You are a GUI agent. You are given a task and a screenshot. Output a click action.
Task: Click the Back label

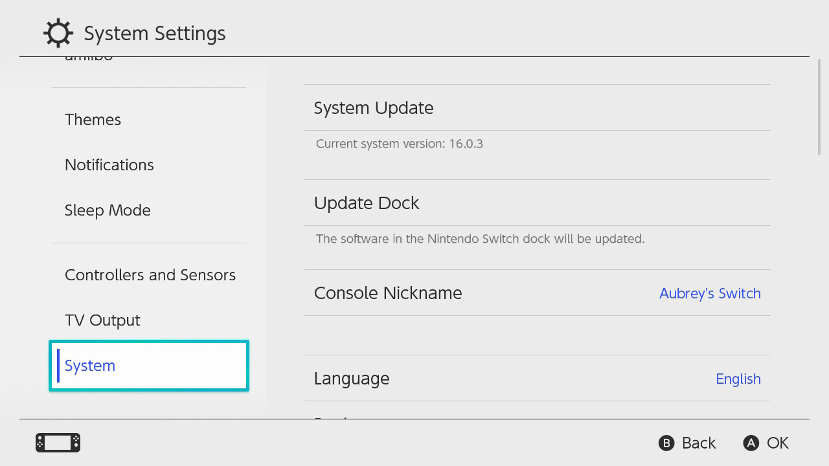tap(698, 443)
